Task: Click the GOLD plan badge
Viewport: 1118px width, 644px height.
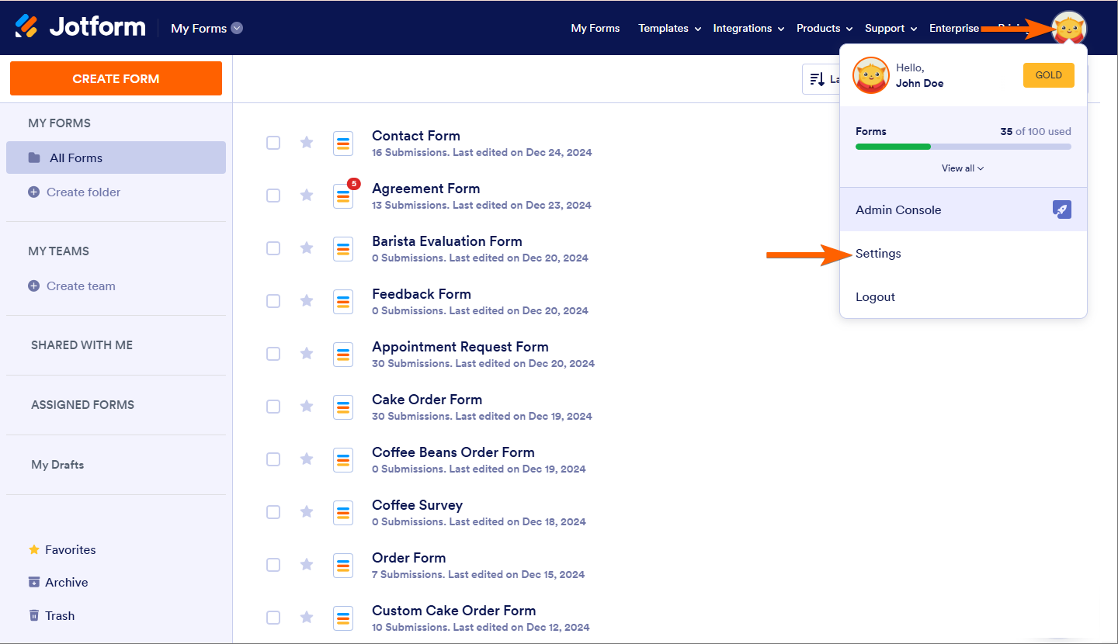Action: (1049, 75)
